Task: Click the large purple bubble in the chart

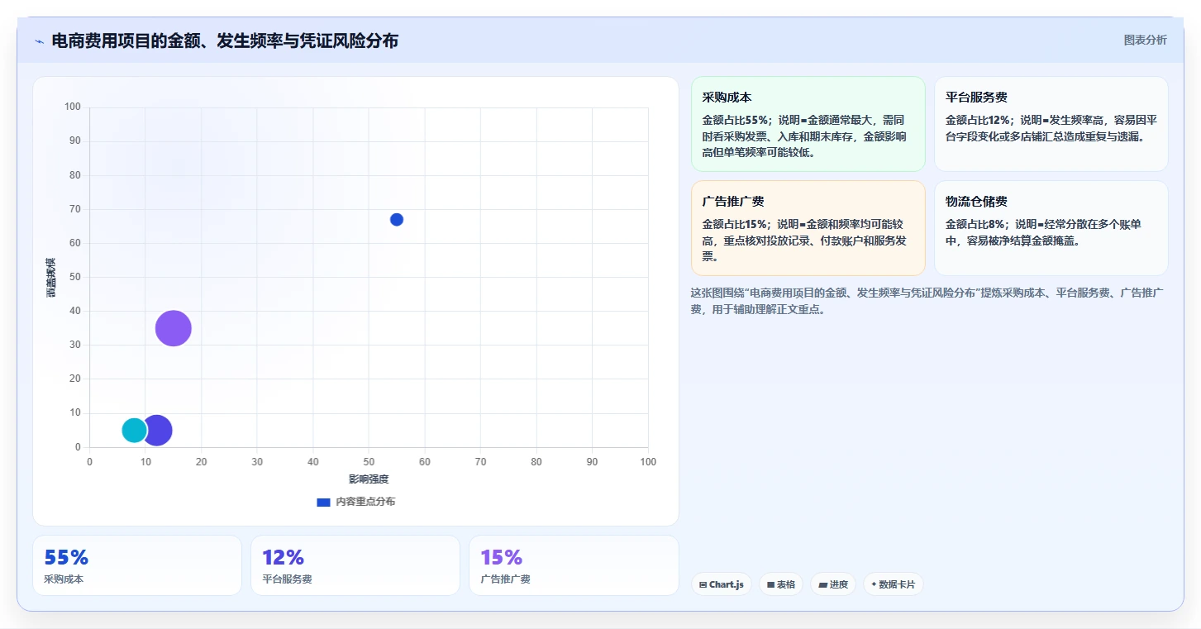Action: tap(174, 328)
